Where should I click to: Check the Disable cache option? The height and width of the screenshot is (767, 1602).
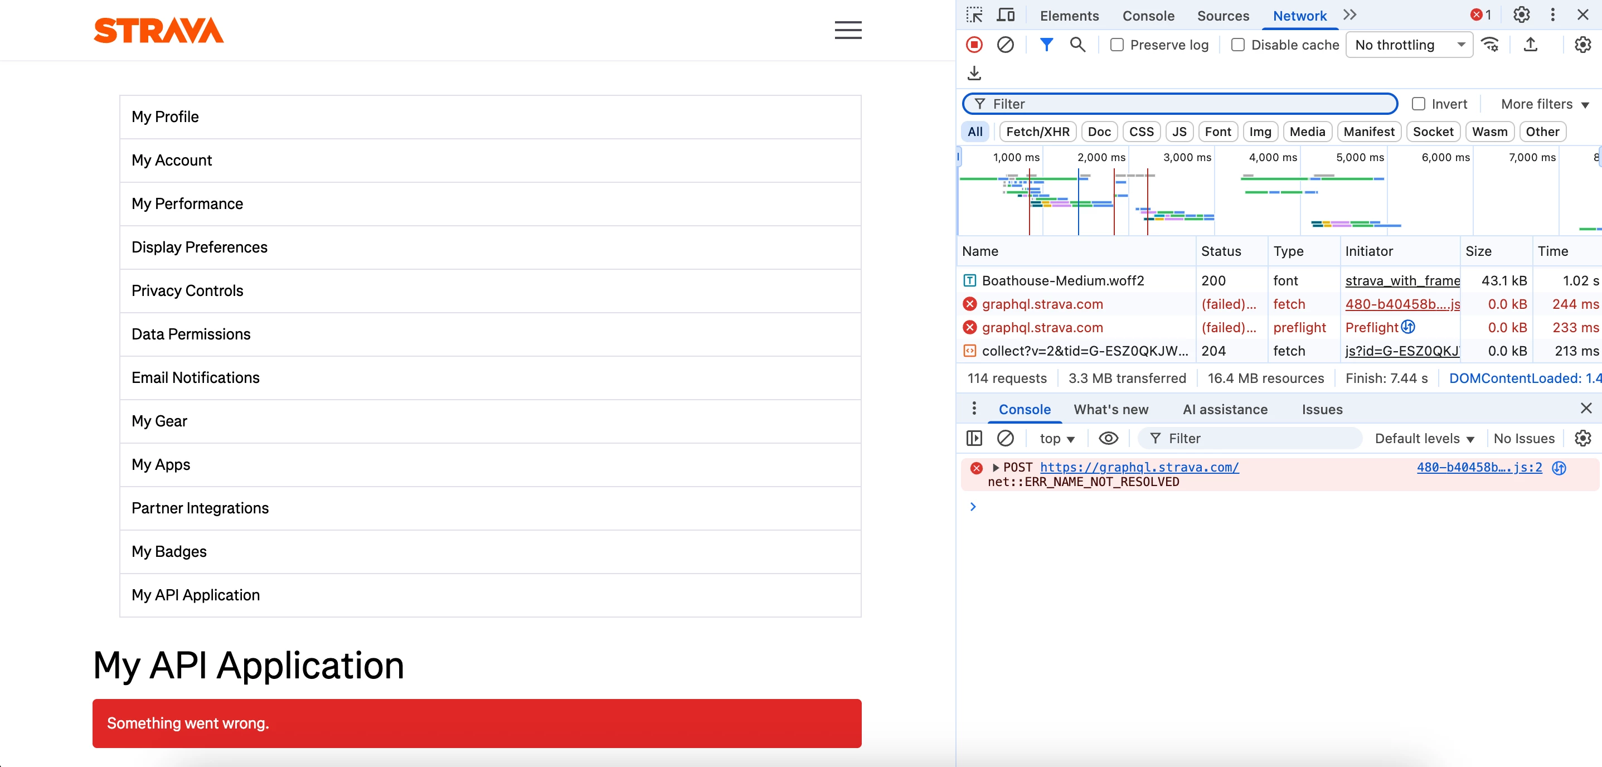coord(1237,45)
